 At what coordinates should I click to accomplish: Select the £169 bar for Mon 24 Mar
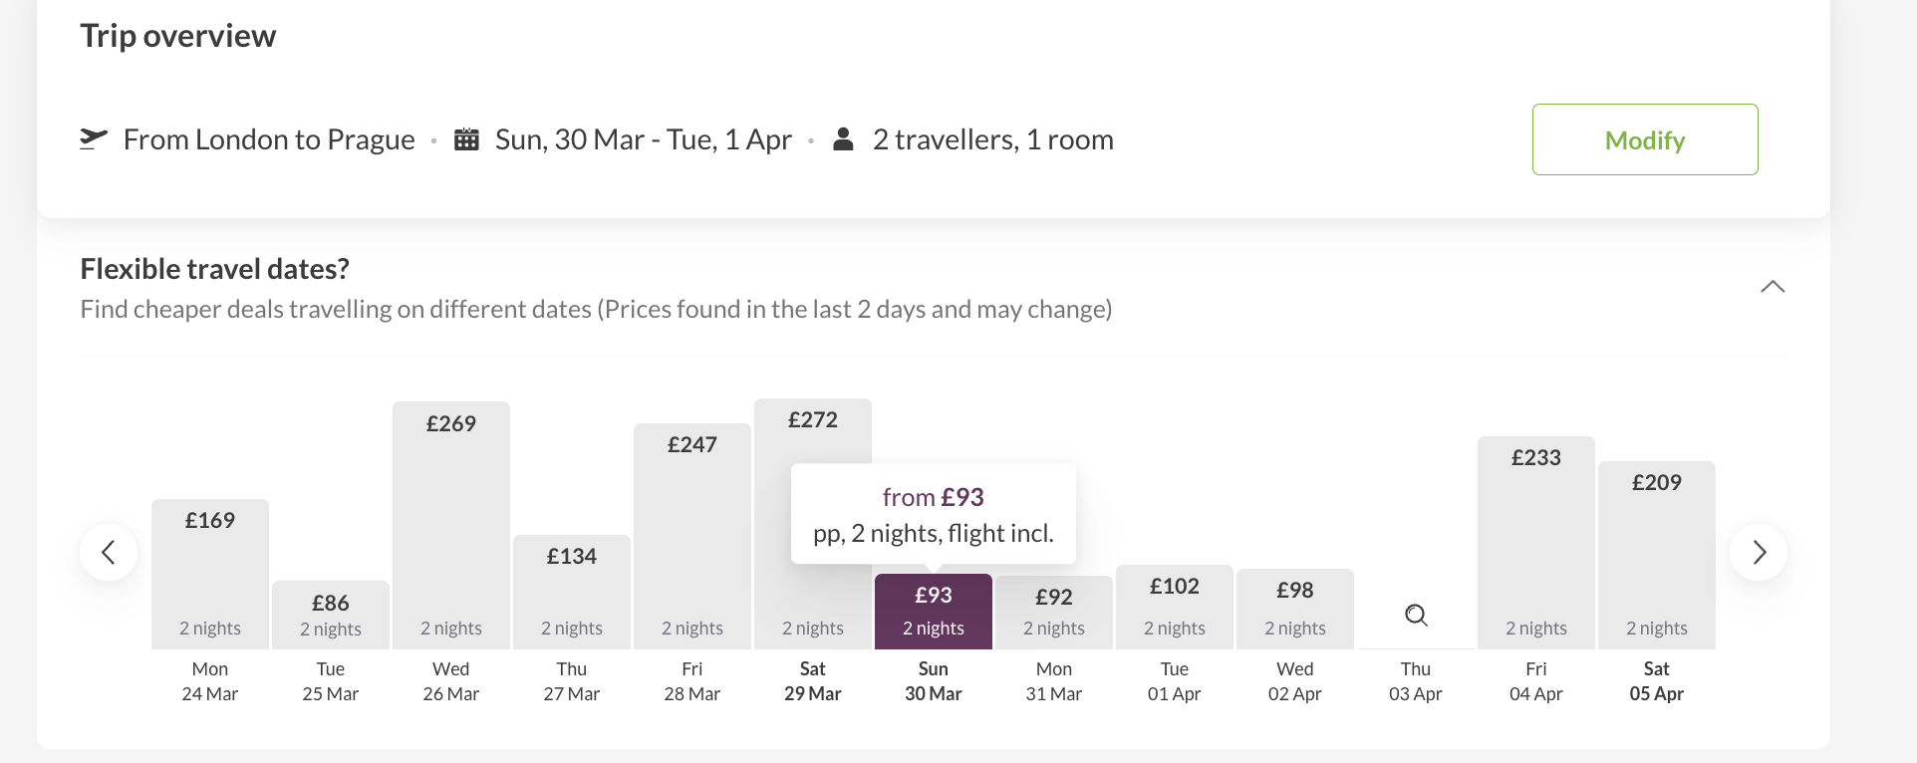click(210, 574)
